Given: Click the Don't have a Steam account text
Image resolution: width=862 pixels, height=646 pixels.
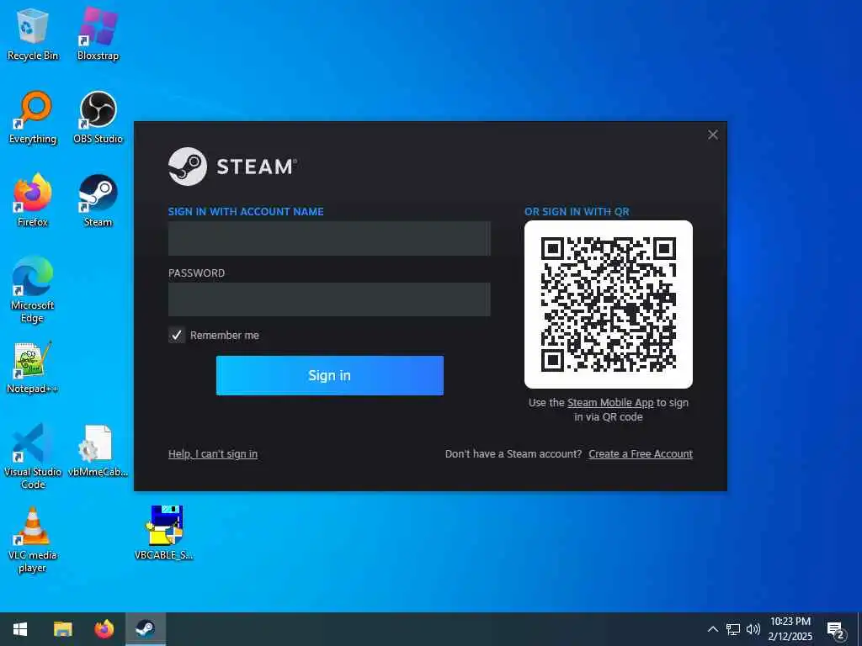Looking at the screenshot, I should click(x=513, y=453).
